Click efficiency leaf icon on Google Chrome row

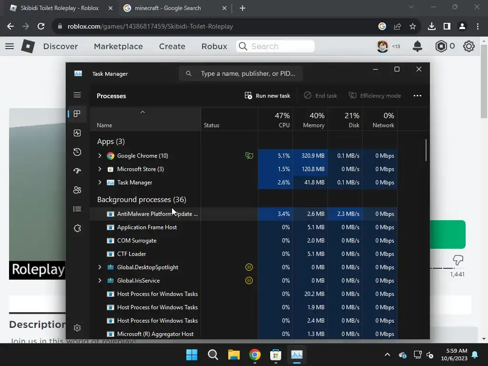click(249, 156)
